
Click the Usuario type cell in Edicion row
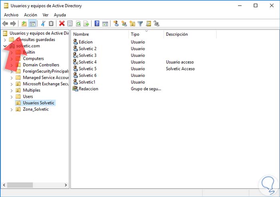point(138,42)
